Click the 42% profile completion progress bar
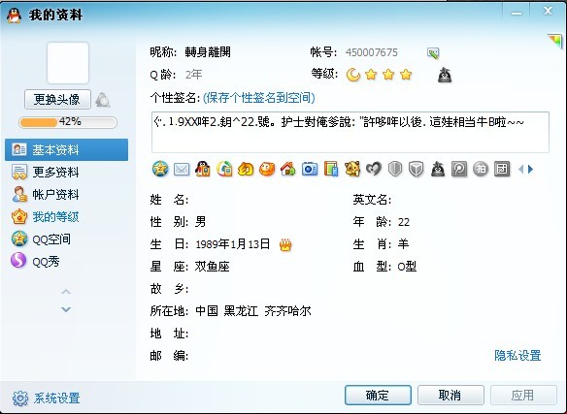 pos(68,122)
